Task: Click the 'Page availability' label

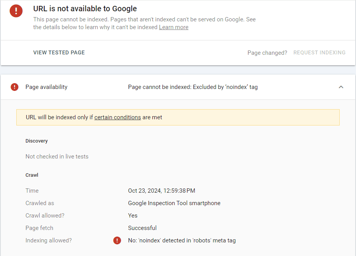Action: point(46,87)
